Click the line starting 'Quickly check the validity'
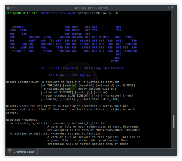Image resolution: width=182 pixels, height=161 pixels. pos(67,106)
